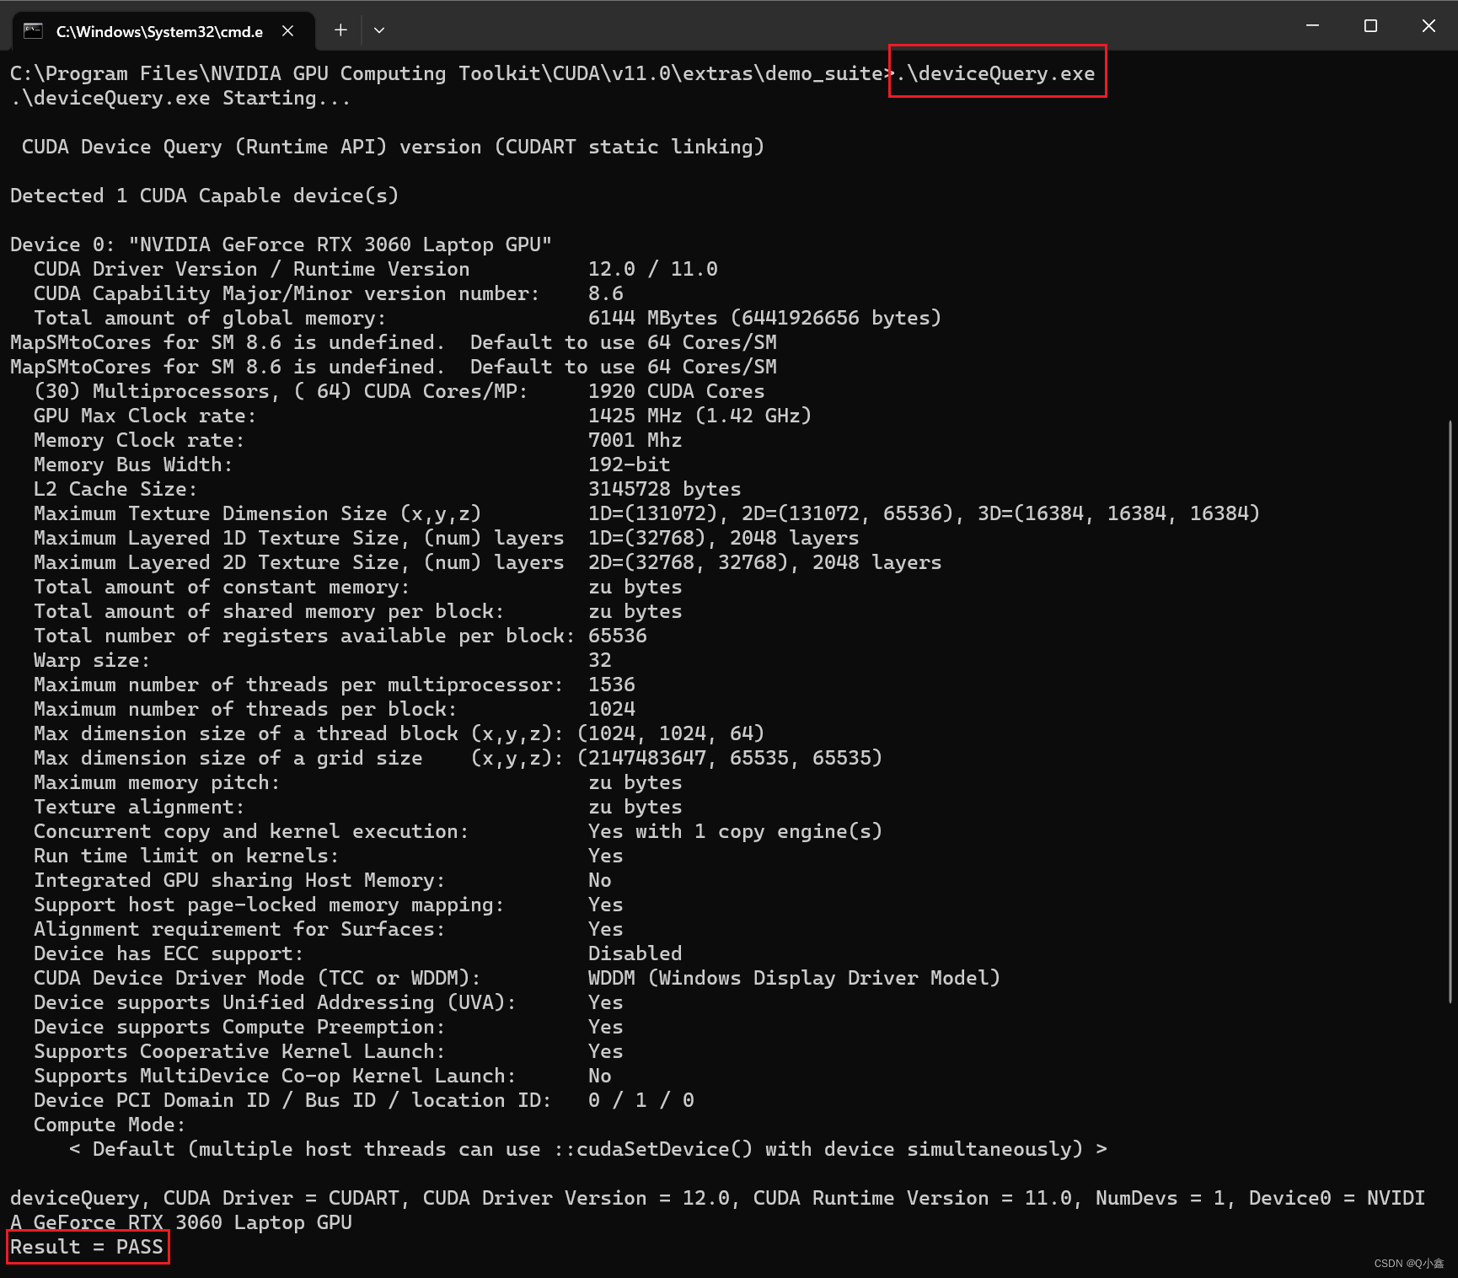
Task: Click the cmd.exe icon on the tab
Action: pyautogui.click(x=33, y=30)
